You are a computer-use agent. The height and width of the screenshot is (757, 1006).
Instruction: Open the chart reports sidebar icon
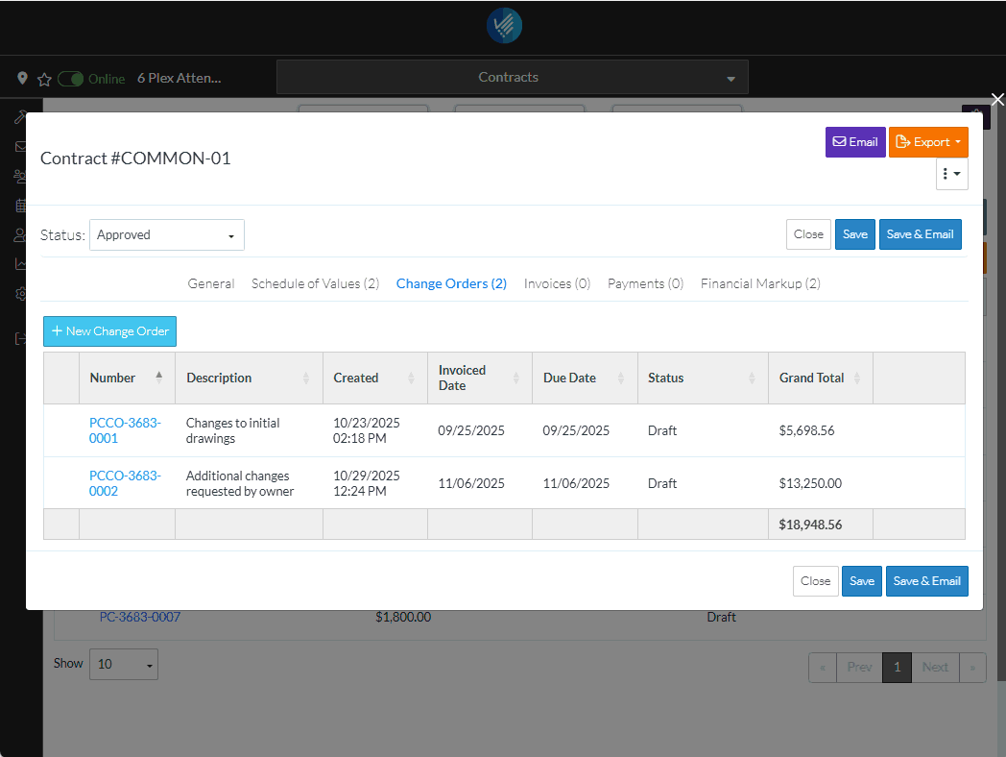pyautogui.click(x=20, y=264)
